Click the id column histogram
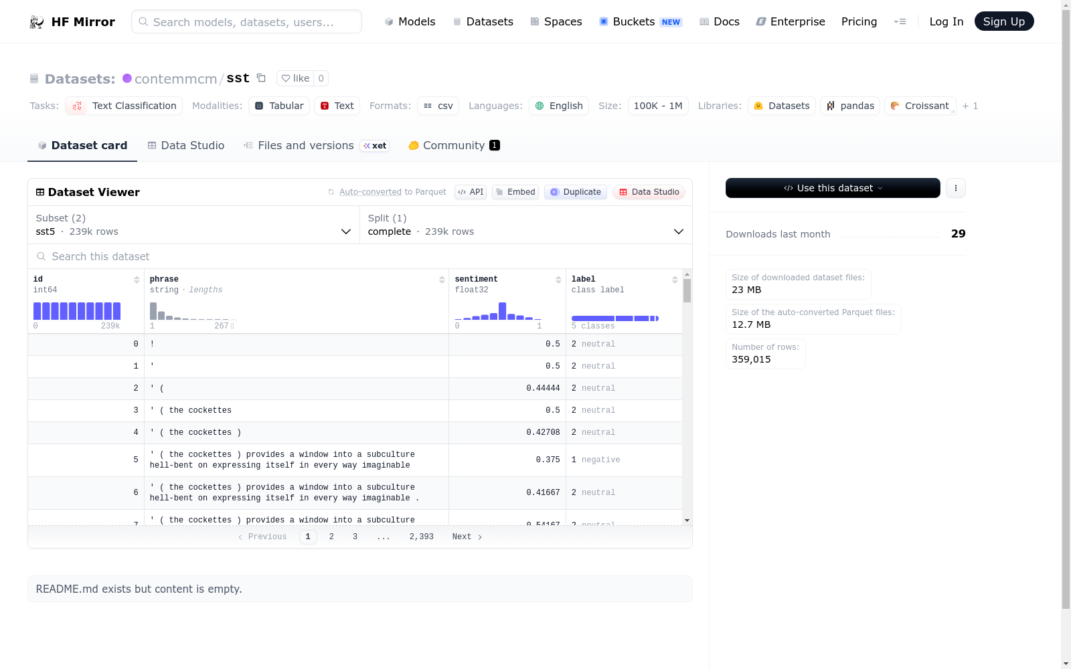The width and height of the screenshot is (1071, 669). pyautogui.click(x=77, y=311)
